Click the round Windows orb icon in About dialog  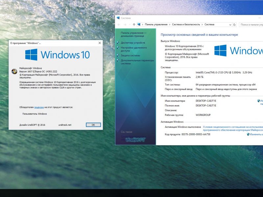(x=14, y=71)
